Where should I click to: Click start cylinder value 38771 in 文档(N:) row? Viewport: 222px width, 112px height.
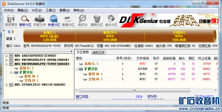(171, 79)
